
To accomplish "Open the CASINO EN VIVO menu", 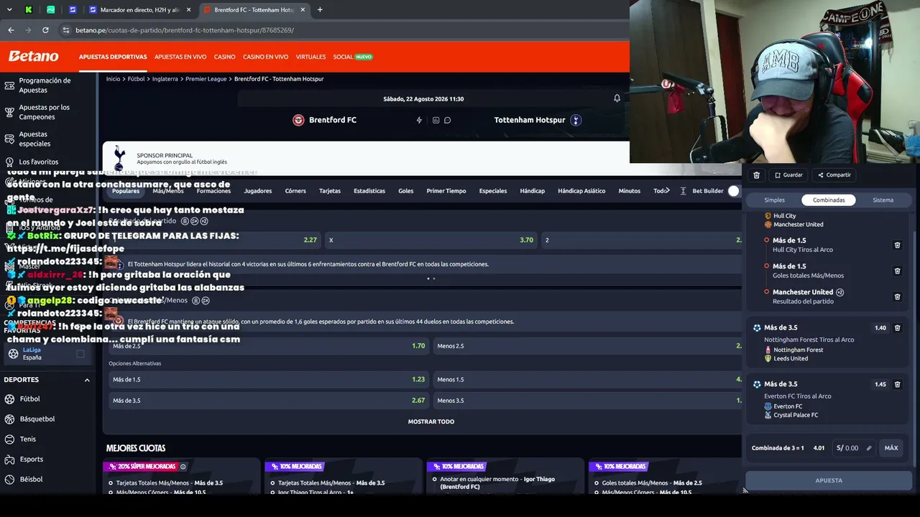I will tap(265, 57).
